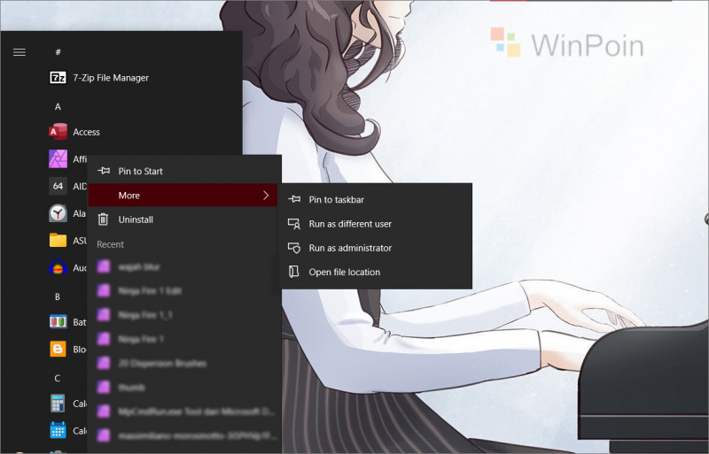
Task: Click the Alarms & Clock icon
Action: pos(58,213)
